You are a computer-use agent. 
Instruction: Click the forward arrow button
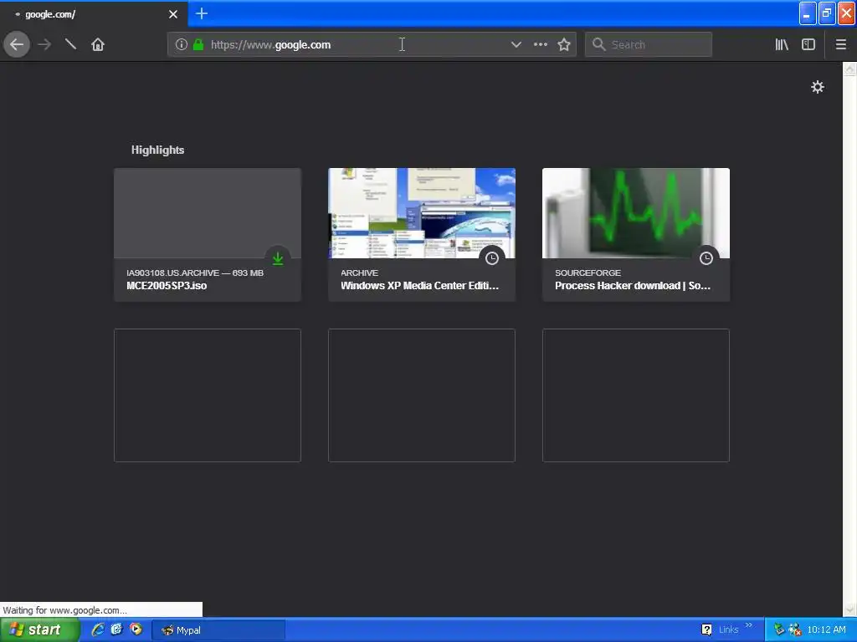click(44, 44)
